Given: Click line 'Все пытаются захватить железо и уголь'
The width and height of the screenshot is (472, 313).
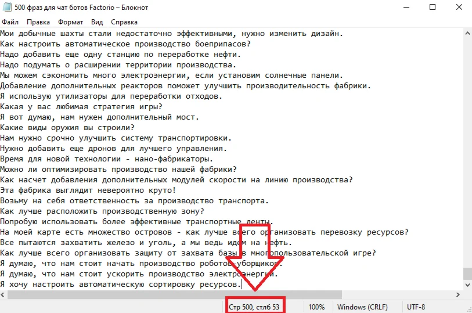Looking at the screenshot, I should [x=146, y=243].
